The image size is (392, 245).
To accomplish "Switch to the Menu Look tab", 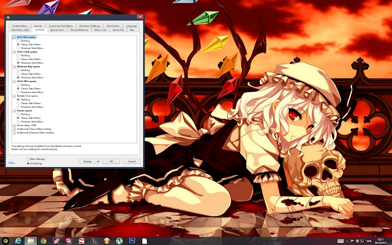I will pos(100,30).
